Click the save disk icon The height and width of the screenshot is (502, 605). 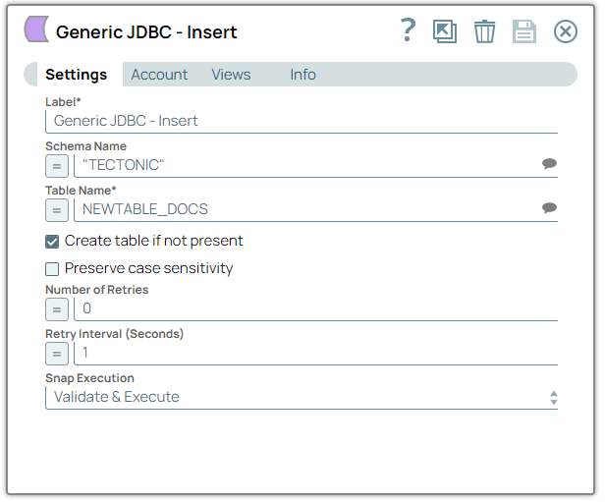pos(524,31)
